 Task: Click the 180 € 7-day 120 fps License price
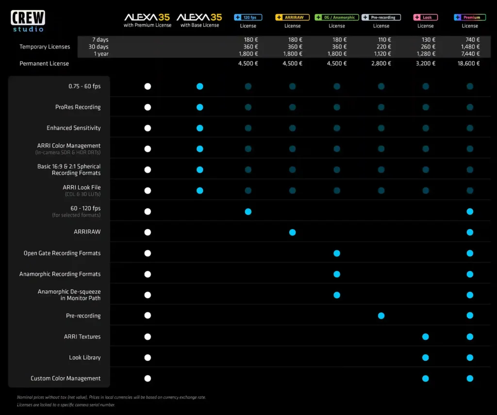[x=251, y=40]
